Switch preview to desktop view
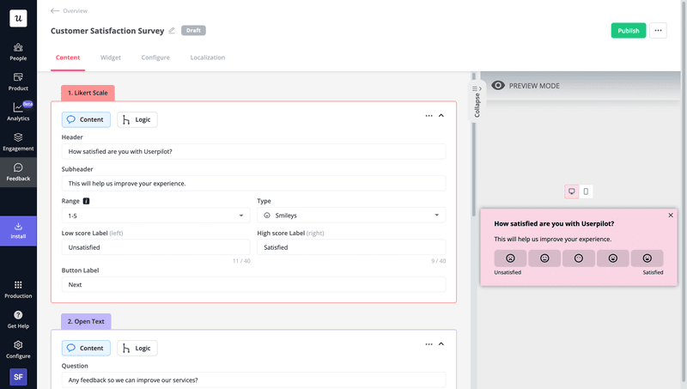 [x=571, y=191]
